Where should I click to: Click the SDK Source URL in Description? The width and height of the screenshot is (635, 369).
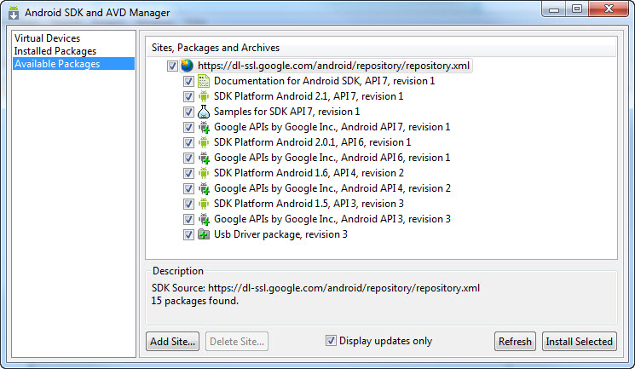coord(343,288)
